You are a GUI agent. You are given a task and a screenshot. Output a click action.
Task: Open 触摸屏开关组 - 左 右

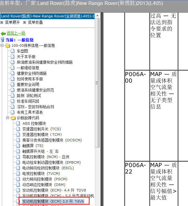40,151
